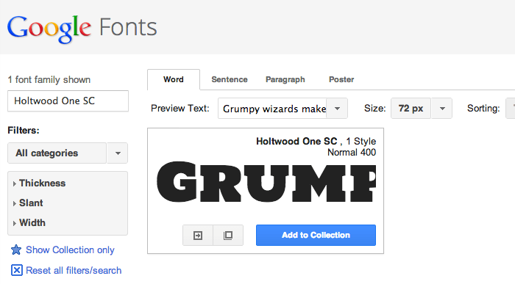Open the Preview Text dropdown arrow
Viewport: 515px width, 284px height.
[x=337, y=108]
